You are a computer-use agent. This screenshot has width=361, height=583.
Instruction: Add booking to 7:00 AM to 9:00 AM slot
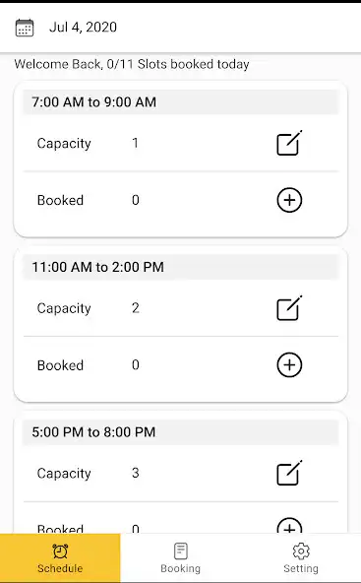[x=289, y=200]
